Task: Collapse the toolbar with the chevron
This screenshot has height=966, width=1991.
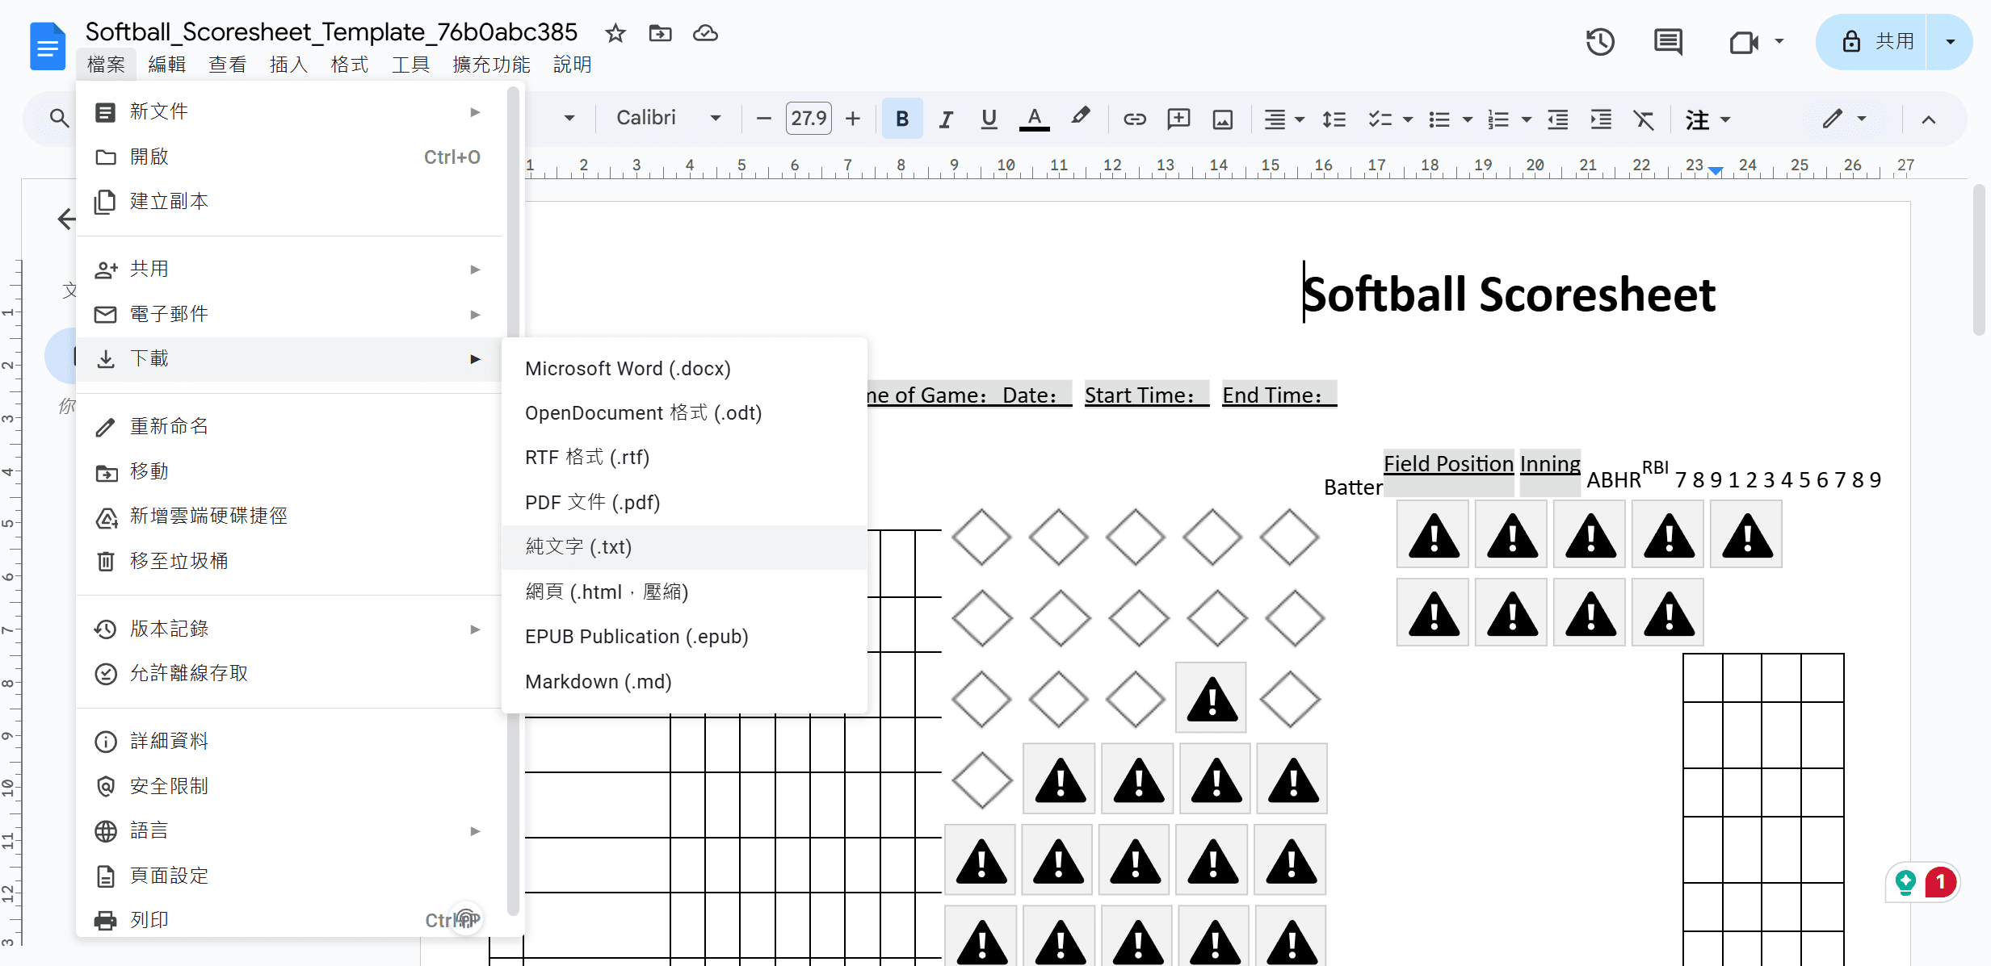Action: pyautogui.click(x=1929, y=119)
